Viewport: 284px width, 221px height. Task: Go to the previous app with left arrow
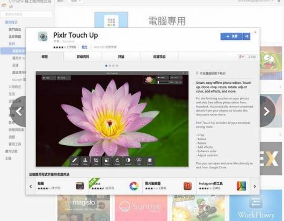19,111
